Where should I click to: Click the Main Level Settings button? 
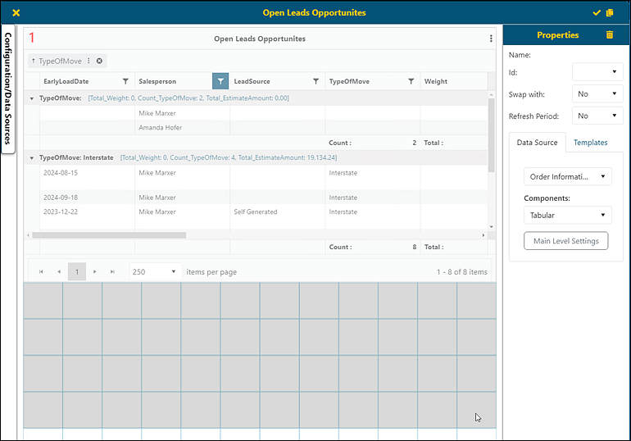565,241
